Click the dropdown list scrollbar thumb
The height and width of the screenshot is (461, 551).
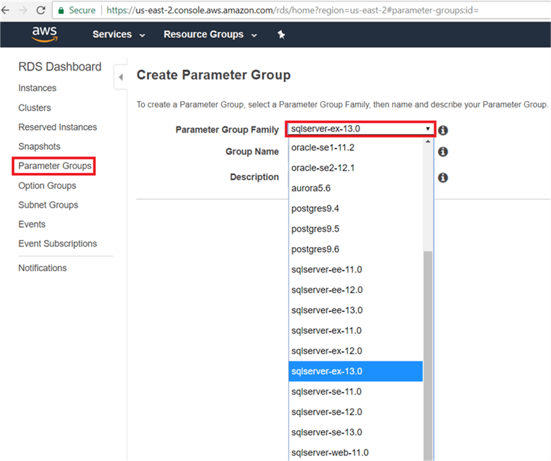[x=427, y=356]
